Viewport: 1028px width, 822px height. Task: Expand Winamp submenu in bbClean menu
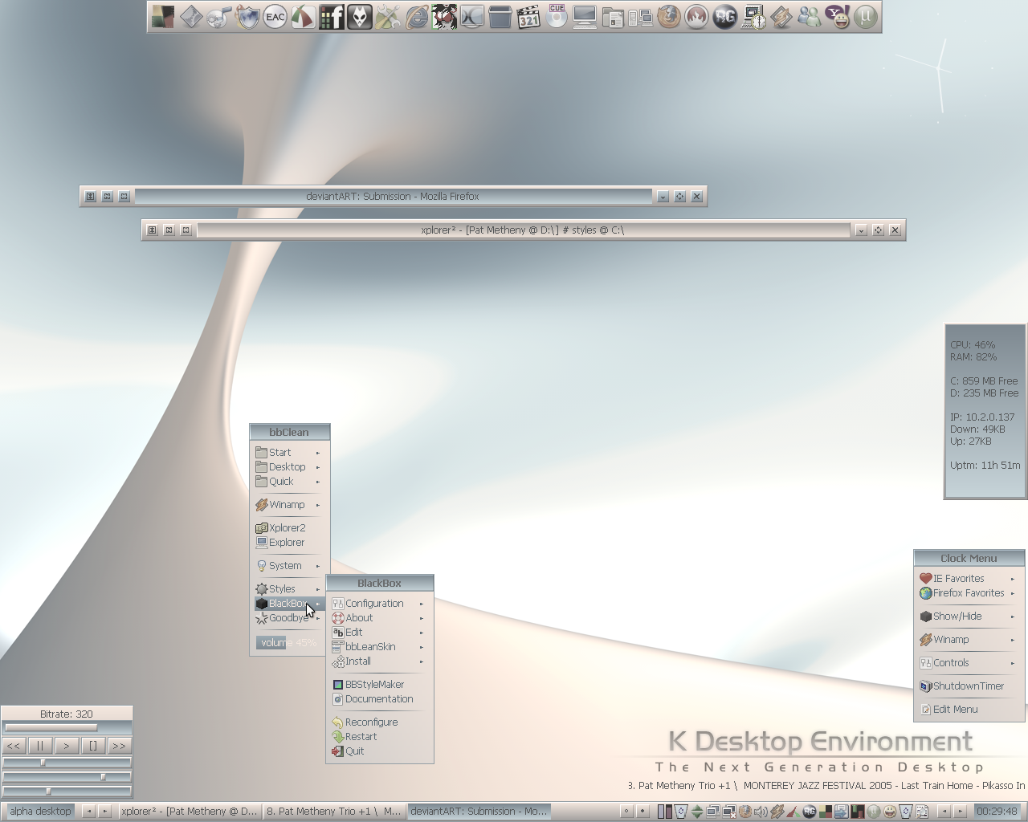(289, 505)
